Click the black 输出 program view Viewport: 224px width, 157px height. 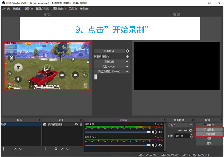[177, 66]
